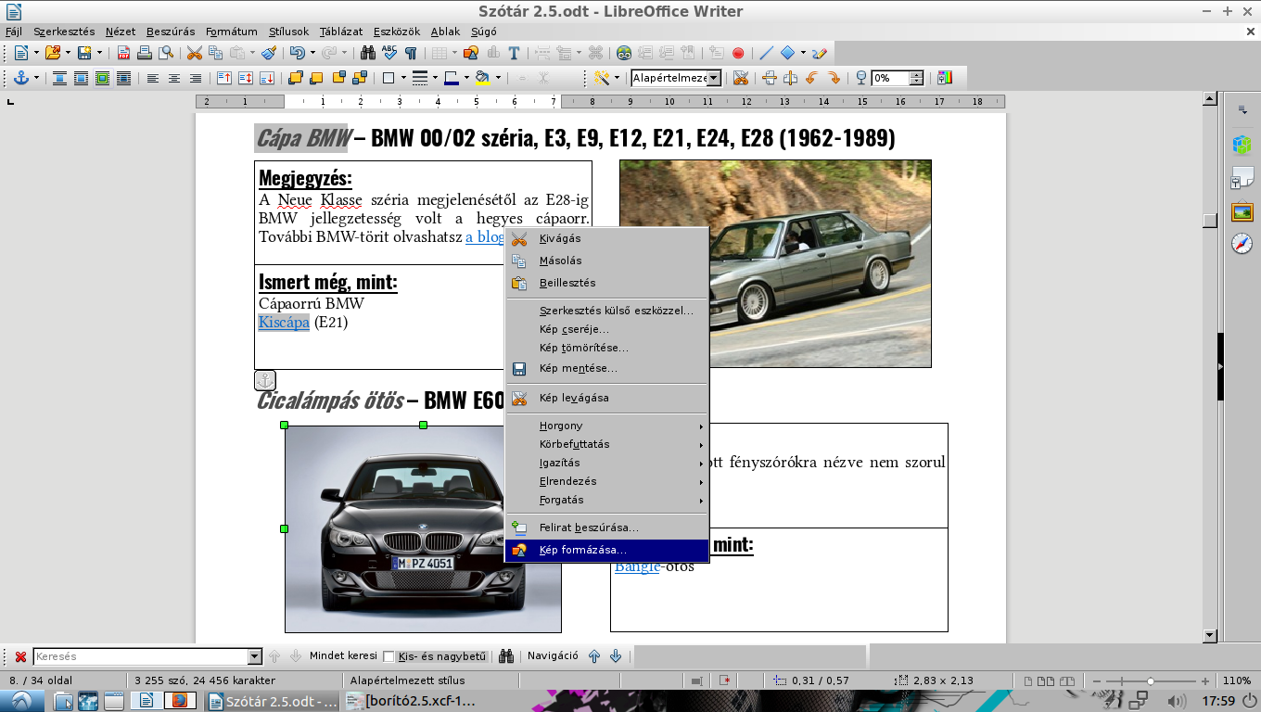Open the Anchor dropdown arrow
Image resolution: width=1261 pixels, height=712 pixels.
(36, 78)
